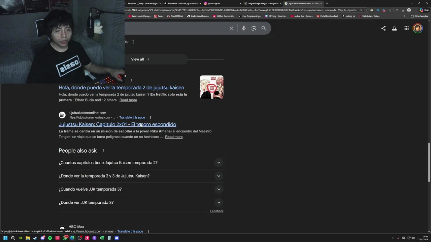Open 'Hola, dónde puedo ver la temporada 2' result
The height and width of the screenshot is (242, 431).
[121, 88]
